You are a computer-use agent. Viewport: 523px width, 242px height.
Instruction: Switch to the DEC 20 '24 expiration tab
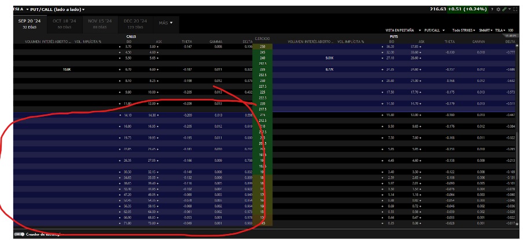(x=135, y=23)
